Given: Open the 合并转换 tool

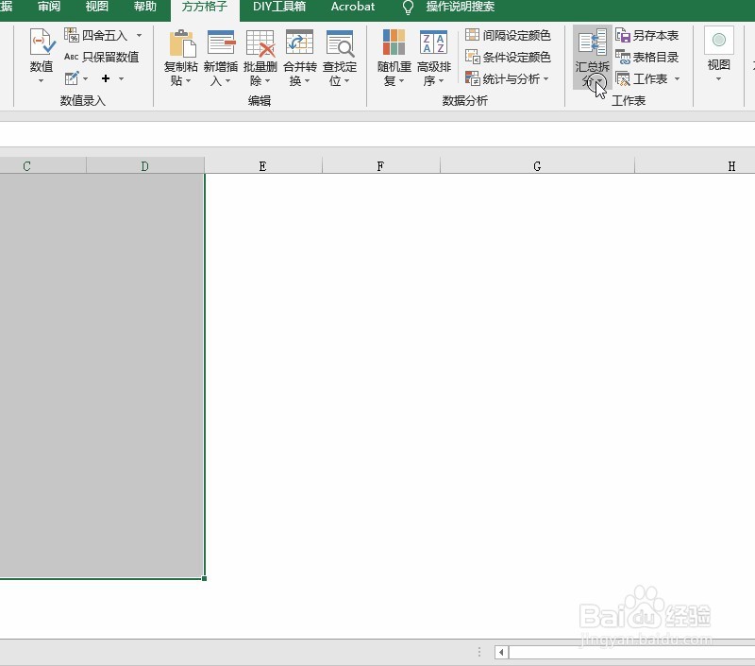Looking at the screenshot, I should pyautogui.click(x=299, y=57).
